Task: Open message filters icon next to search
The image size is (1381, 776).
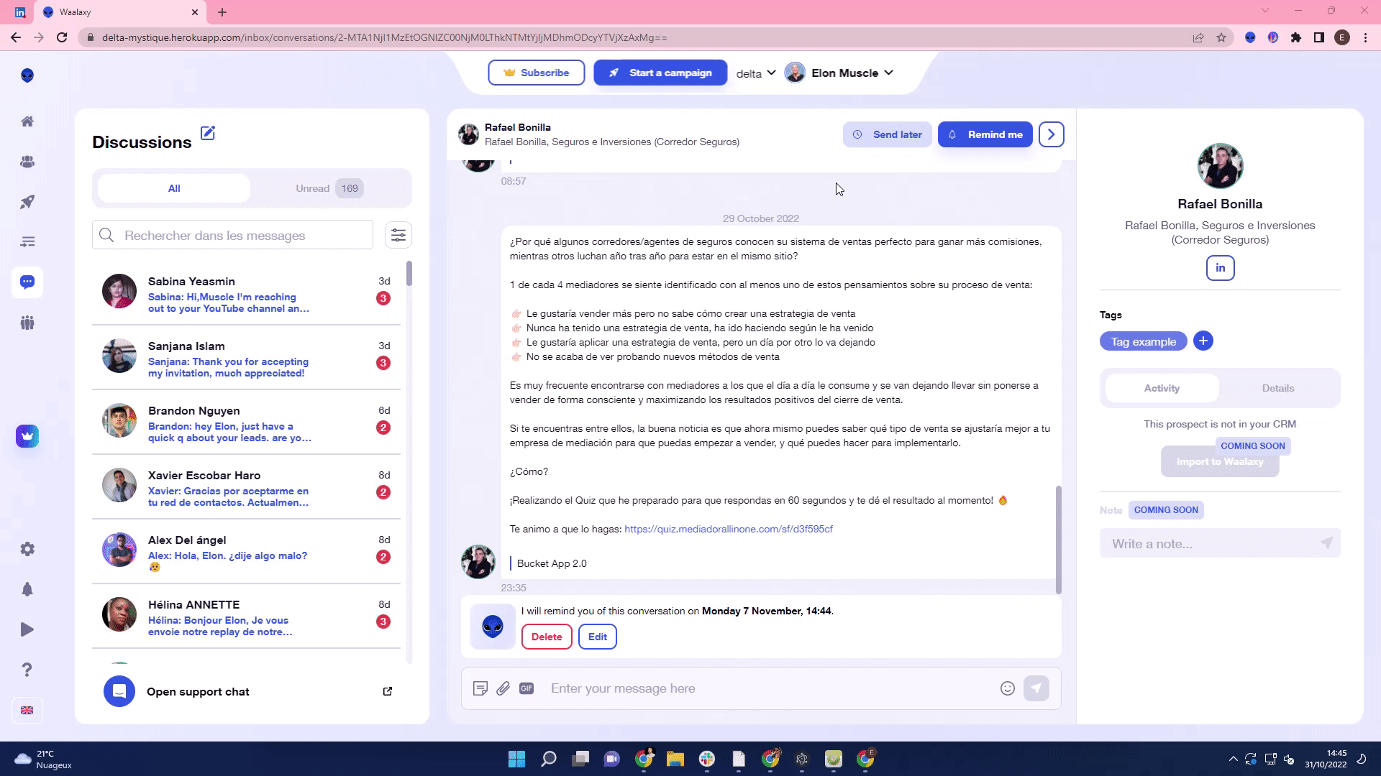Action: [x=398, y=235]
